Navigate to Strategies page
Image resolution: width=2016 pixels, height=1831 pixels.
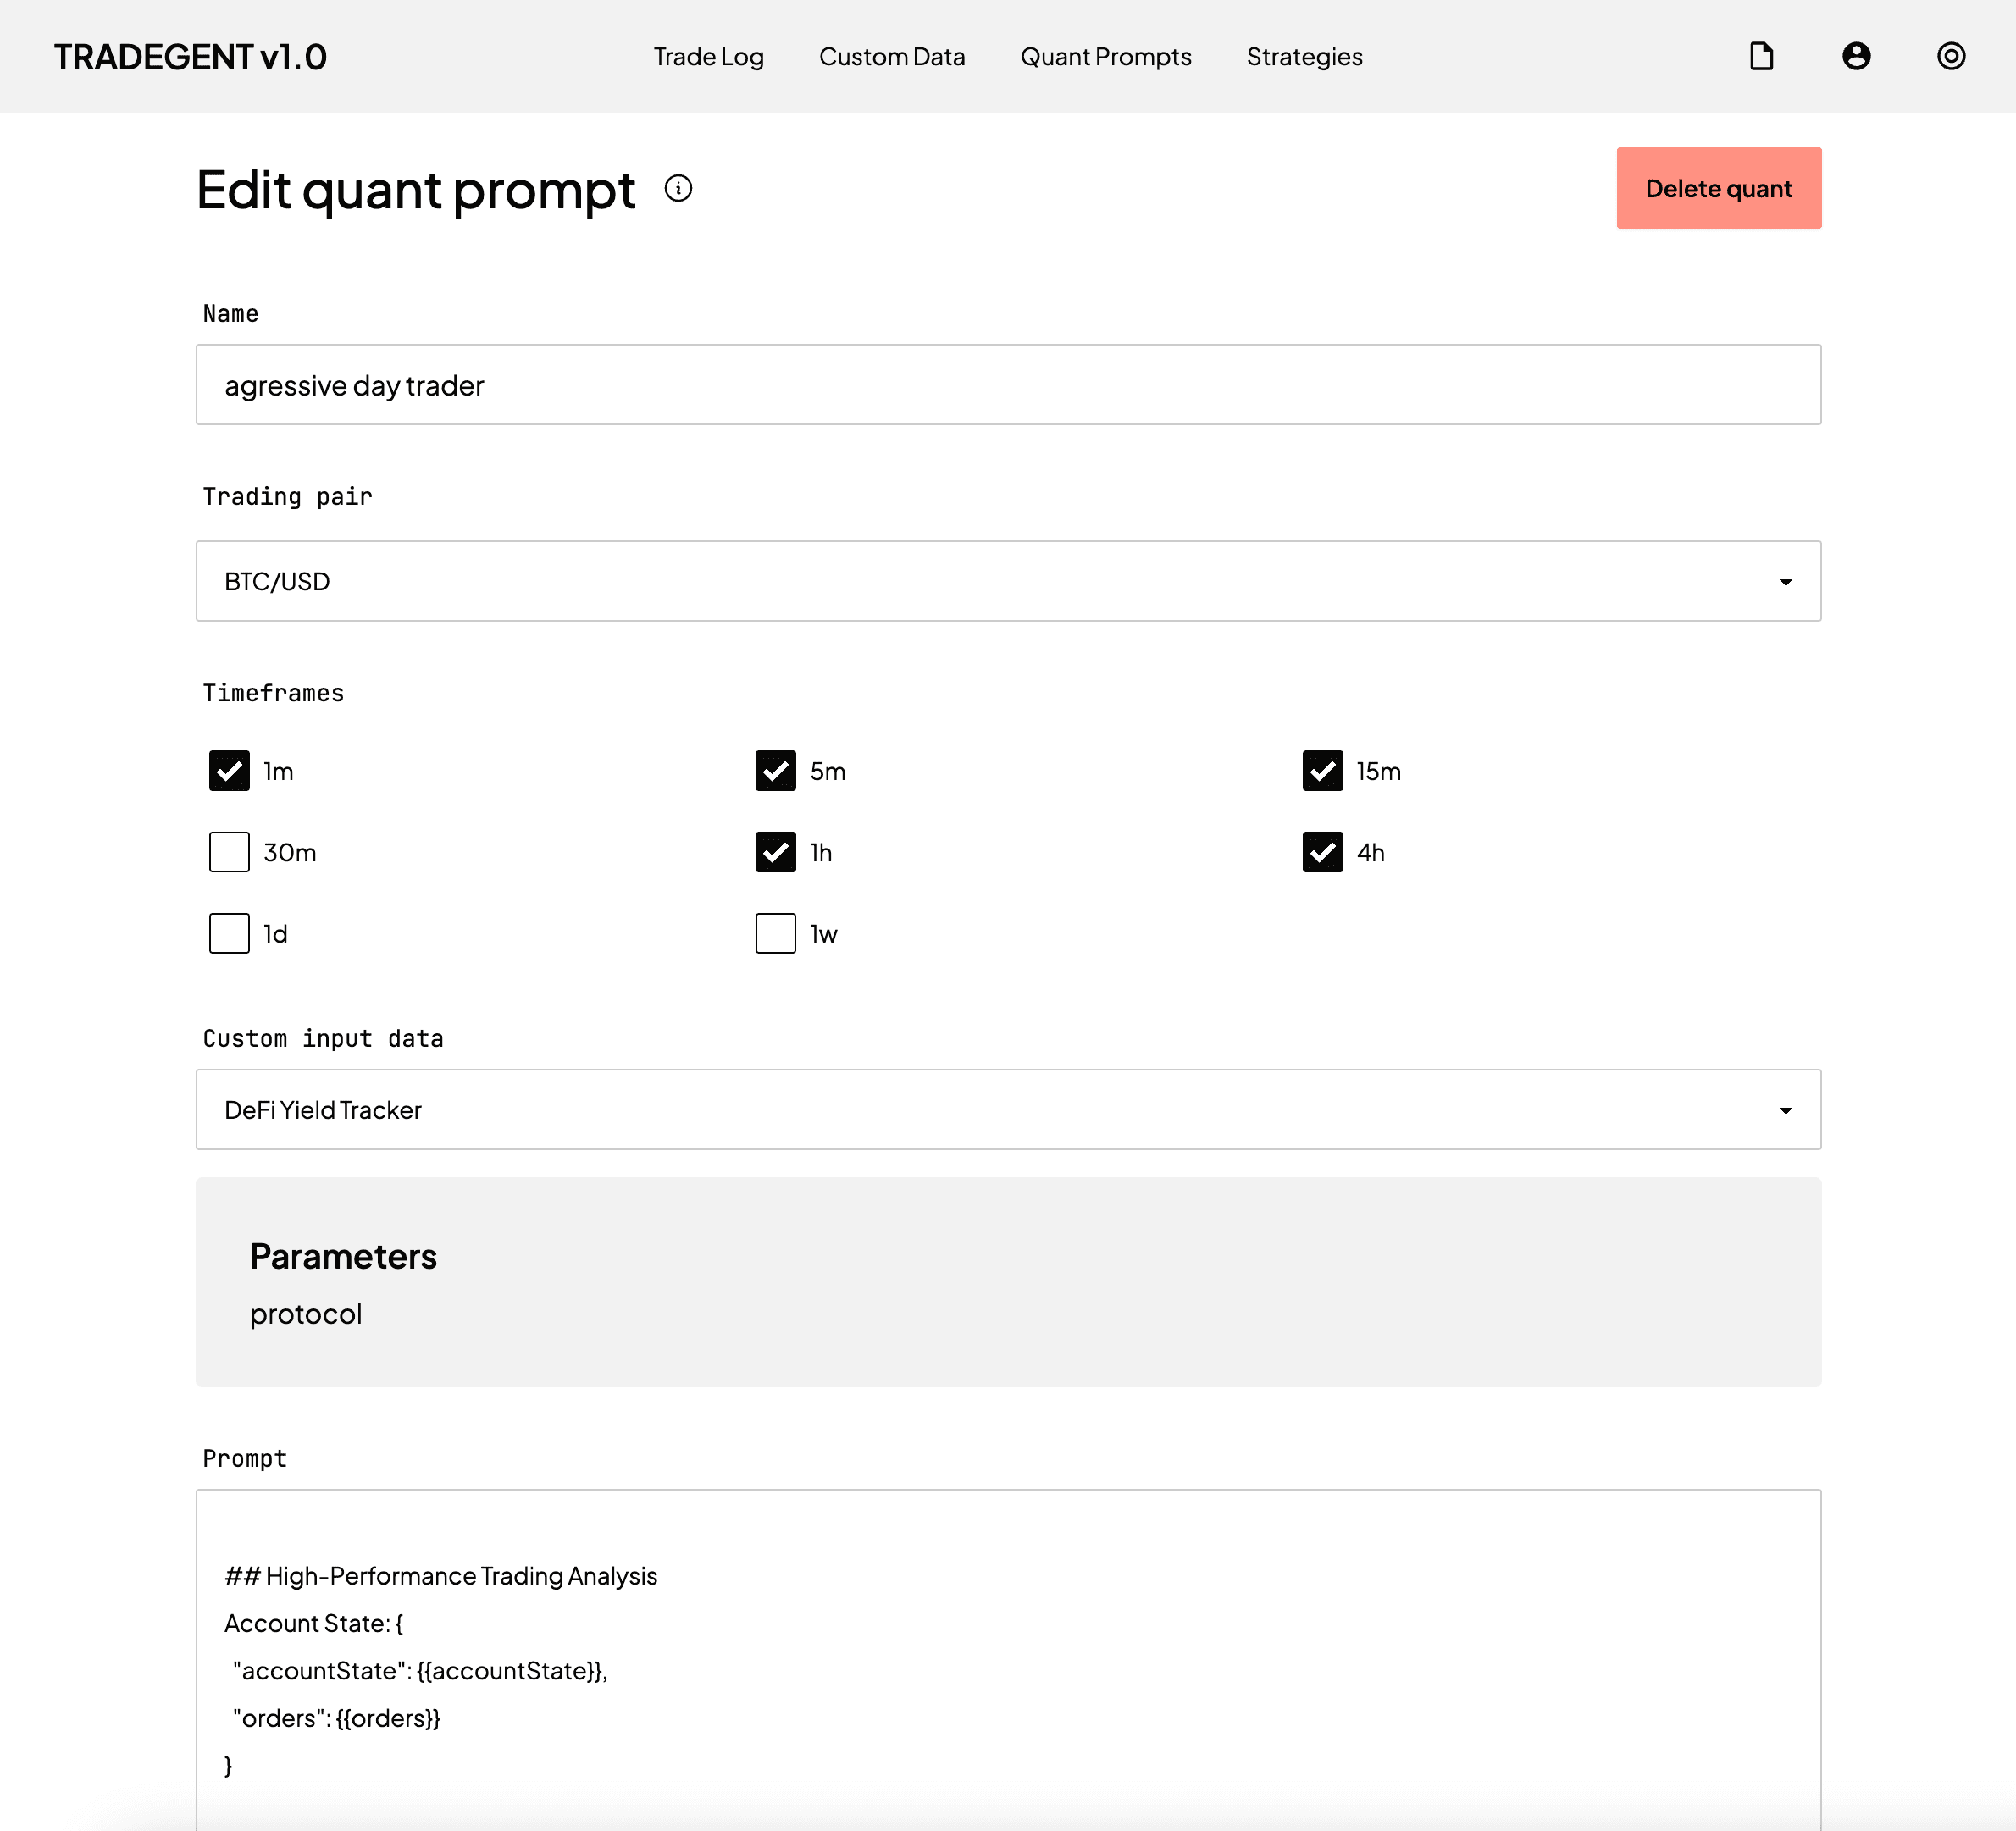(x=1304, y=57)
